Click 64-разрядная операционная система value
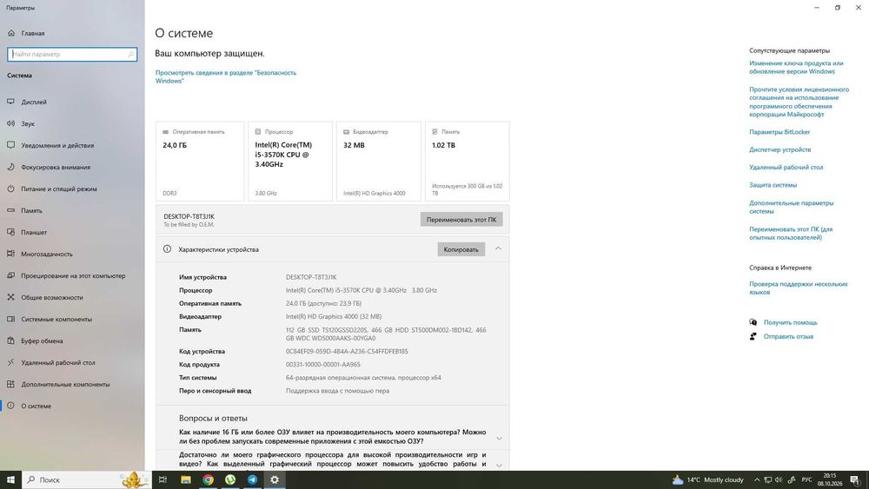The width and height of the screenshot is (869, 489). pyautogui.click(x=363, y=378)
